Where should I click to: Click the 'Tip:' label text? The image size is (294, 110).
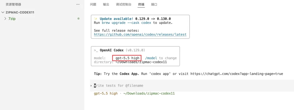(x=98, y=74)
